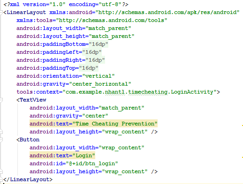Click Button's layout_height="wrap_content" attribute

[89, 171]
